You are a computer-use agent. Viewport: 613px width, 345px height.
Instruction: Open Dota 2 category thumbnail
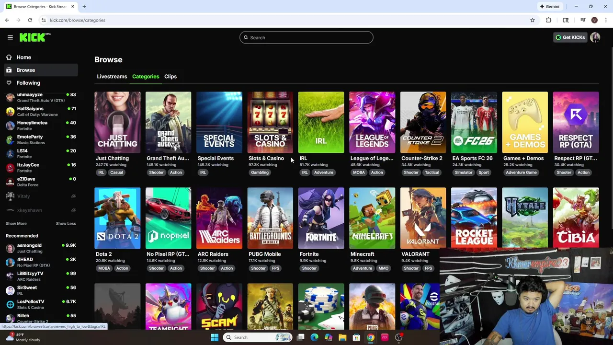[x=117, y=218]
